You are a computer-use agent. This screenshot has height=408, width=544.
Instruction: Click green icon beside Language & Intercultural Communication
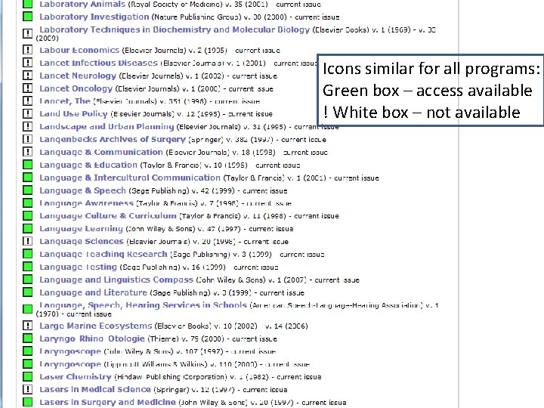click(27, 178)
